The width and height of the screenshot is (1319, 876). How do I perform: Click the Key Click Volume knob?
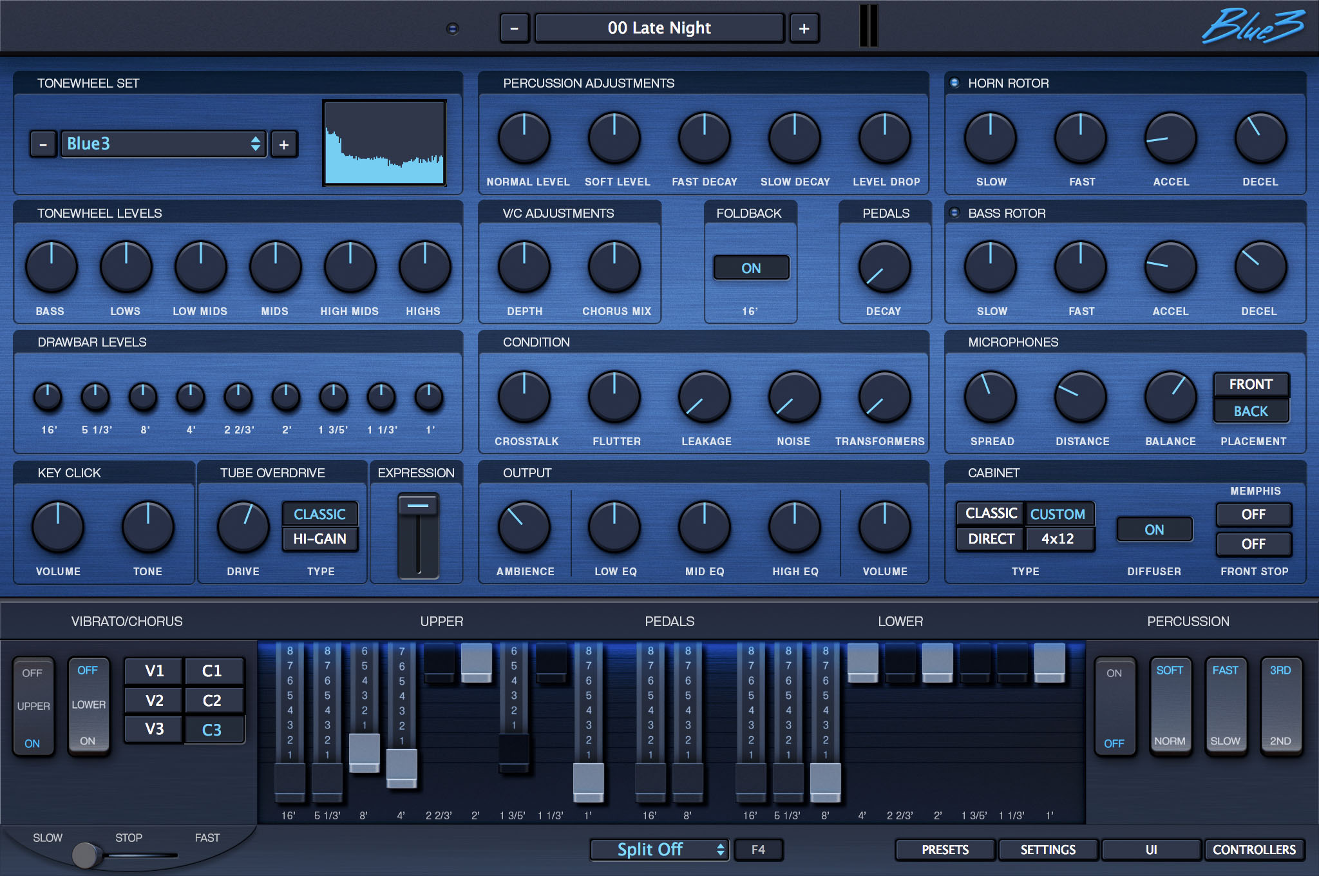click(x=59, y=528)
